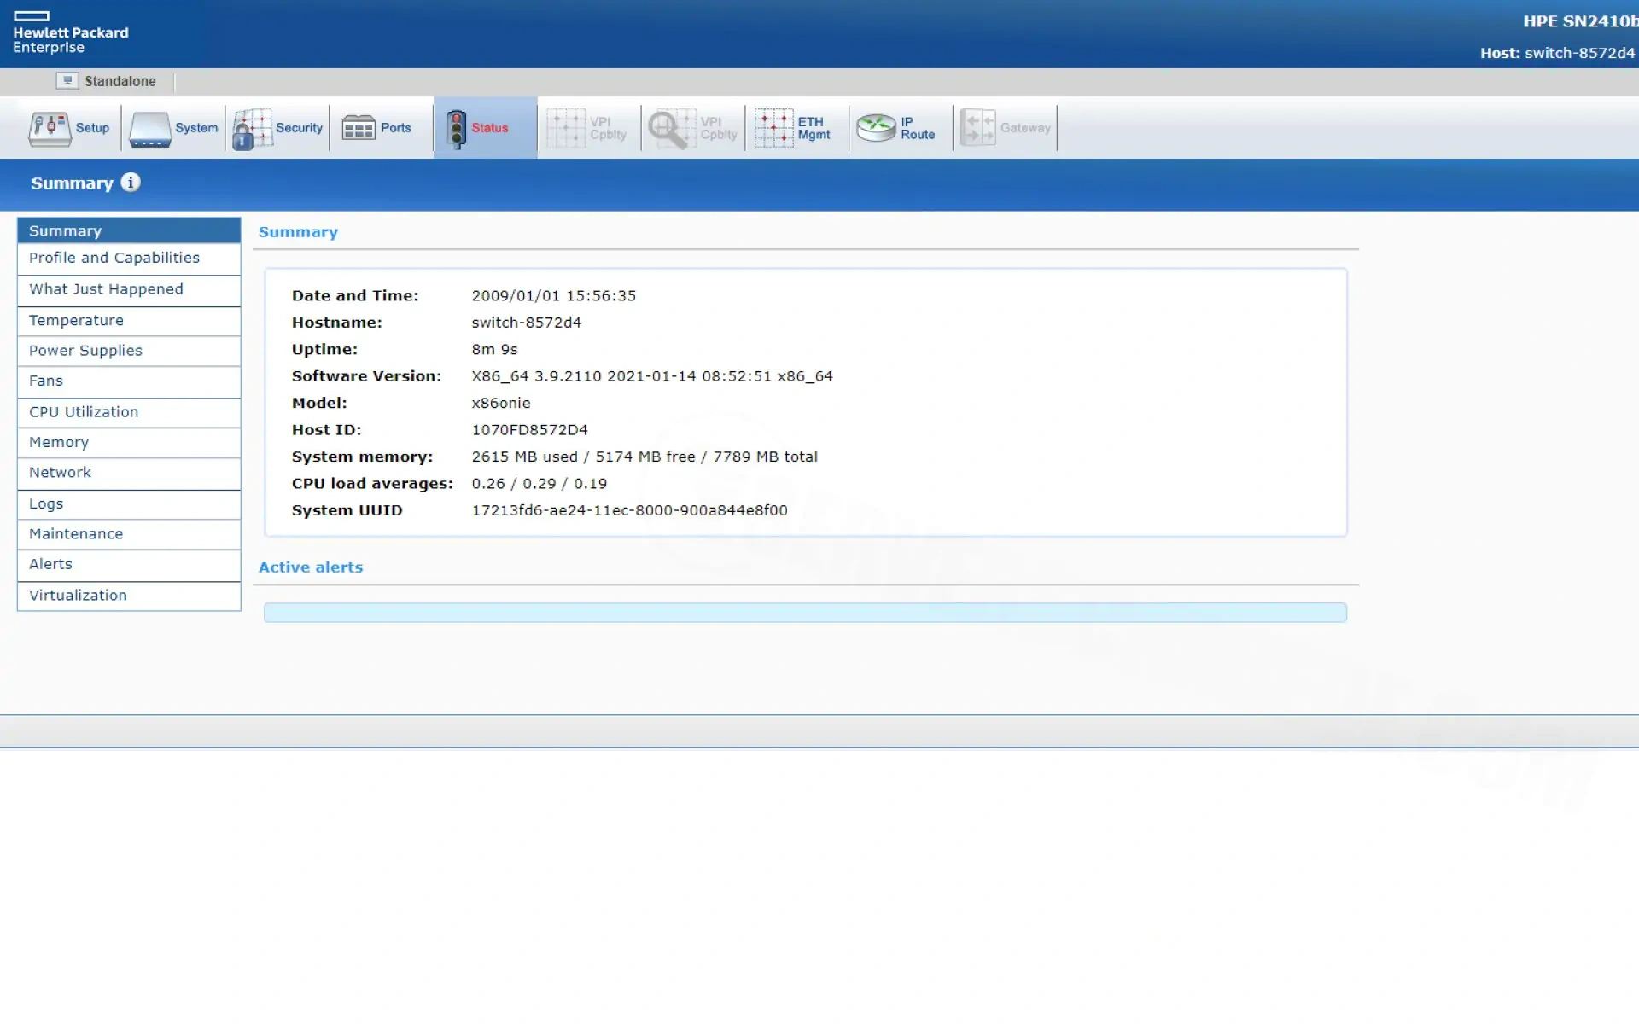Click the Gateway toolbar icon
The width and height of the screenshot is (1639, 1024).
(978, 129)
